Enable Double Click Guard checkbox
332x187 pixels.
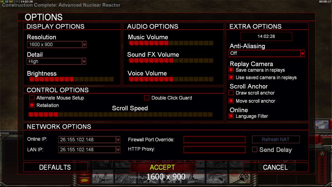[147, 98]
